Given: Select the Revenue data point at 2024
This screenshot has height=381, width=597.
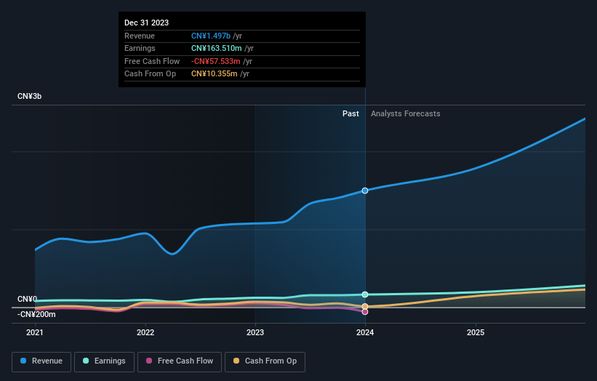Looking at the screenshot, I should (x=365, y=190).
